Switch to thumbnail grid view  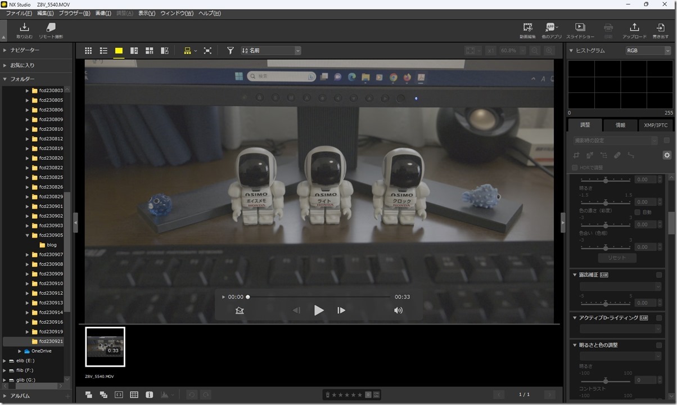(x=88, y=51)
